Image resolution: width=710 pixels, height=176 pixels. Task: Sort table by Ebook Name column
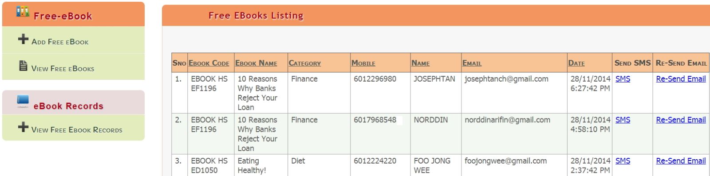pyautogui.click(x=256, y=63)
